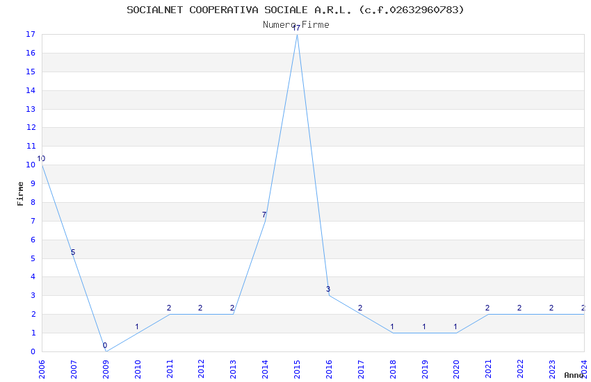Click the y-axis tick value 13
Viewport: 591px width, 382px height.
pyautogui.click(x=31, y=109)
